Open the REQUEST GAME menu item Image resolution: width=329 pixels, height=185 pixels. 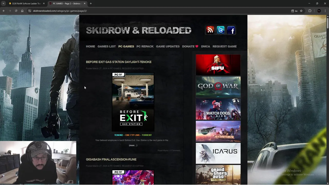click(x=225, y=47)
